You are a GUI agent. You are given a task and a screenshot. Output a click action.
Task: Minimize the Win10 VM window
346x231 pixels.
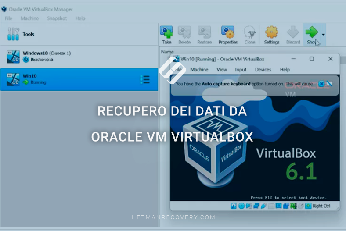coord(293,59)
